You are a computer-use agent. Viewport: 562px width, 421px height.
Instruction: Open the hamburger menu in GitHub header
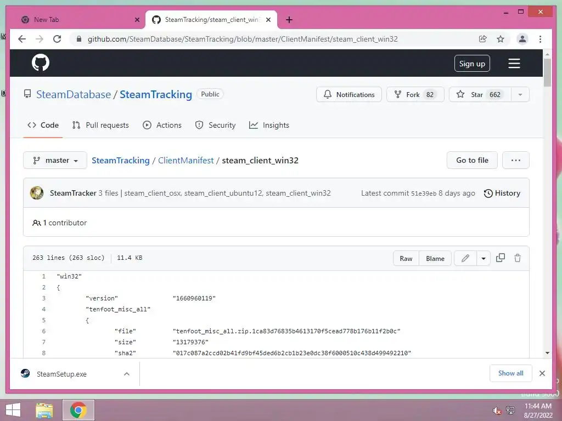tap(514, 64)
